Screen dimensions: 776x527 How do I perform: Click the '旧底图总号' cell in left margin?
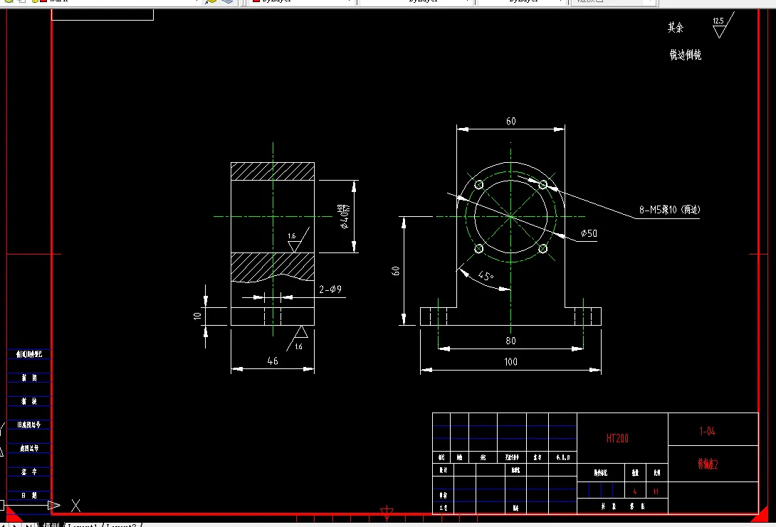[x=29, y=425]
